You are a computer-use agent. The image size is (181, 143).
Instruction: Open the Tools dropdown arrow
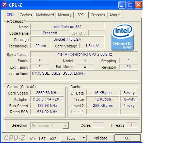(x=84, y=138)
